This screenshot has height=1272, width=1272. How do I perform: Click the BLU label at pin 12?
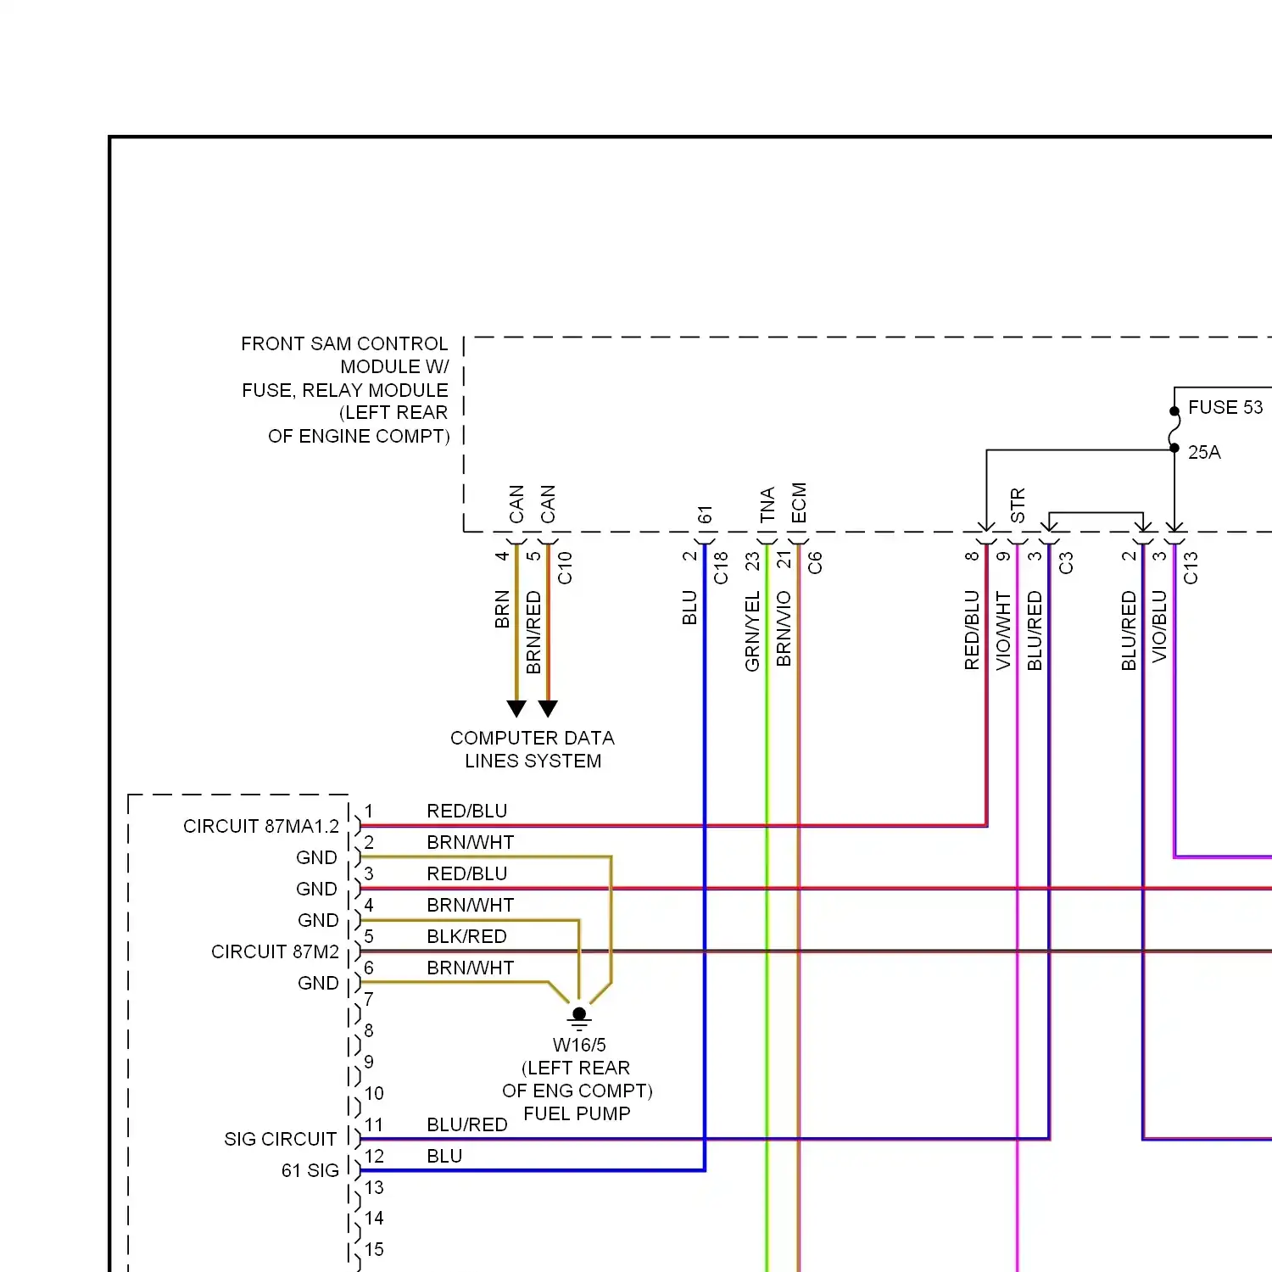(x=444, y=1156)
